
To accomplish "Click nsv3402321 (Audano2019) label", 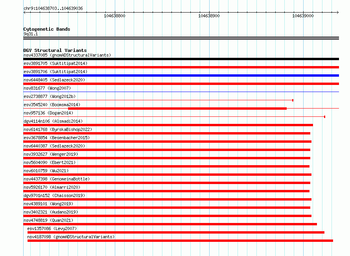I will [51, 212].
